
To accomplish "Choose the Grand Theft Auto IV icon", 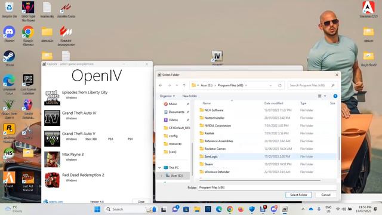I will pyautogui.click(x=52, y=118).
